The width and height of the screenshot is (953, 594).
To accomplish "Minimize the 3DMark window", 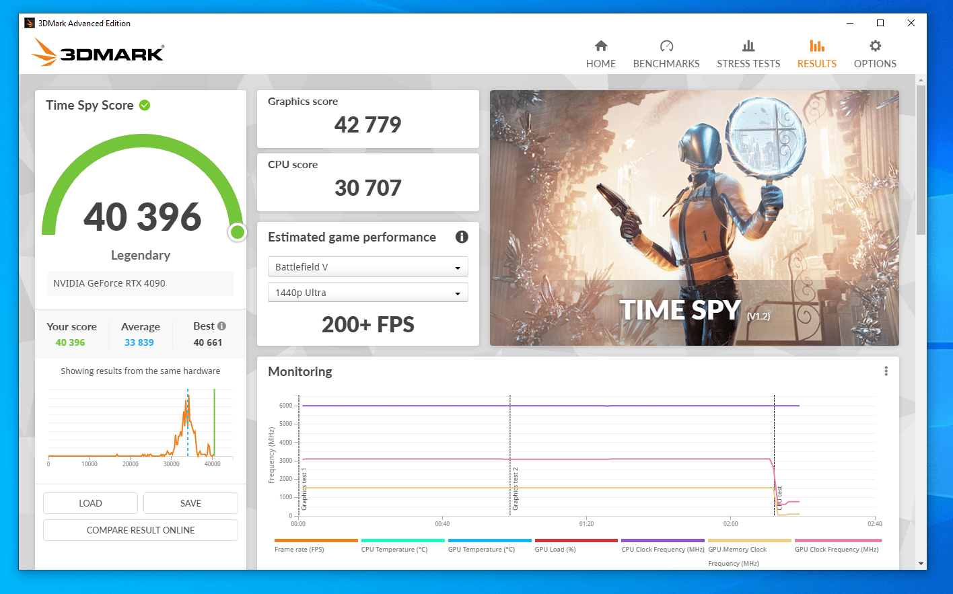I will 850,23.
